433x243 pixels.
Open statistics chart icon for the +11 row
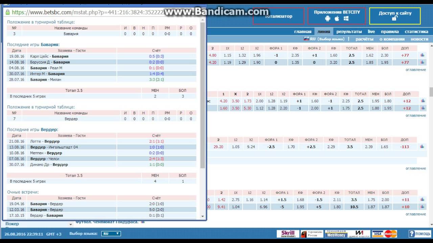422,199
